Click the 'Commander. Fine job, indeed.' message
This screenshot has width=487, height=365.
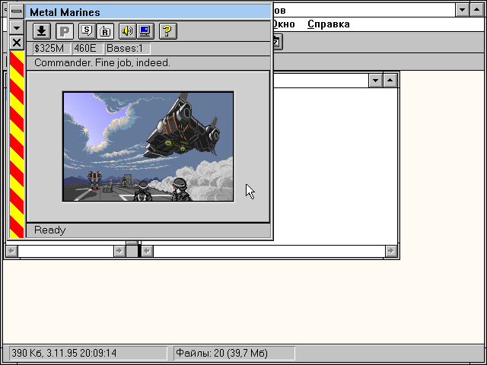point(102,62)
